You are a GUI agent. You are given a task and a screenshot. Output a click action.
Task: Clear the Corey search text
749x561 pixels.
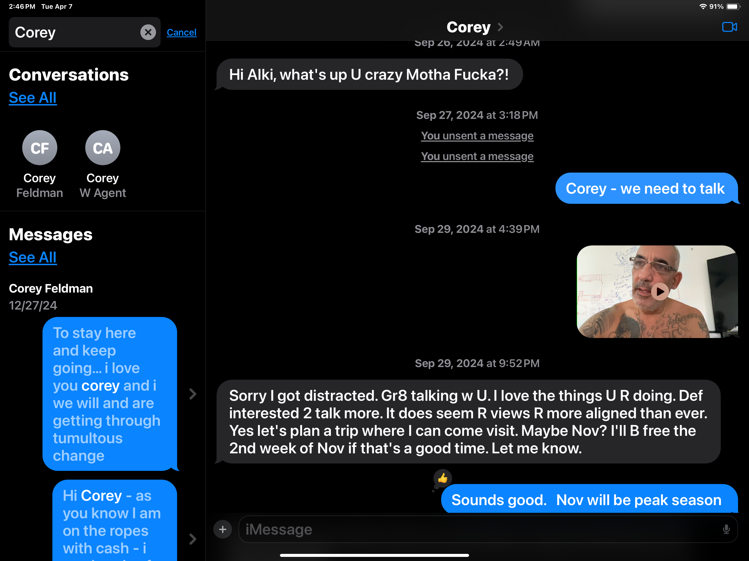148,32
